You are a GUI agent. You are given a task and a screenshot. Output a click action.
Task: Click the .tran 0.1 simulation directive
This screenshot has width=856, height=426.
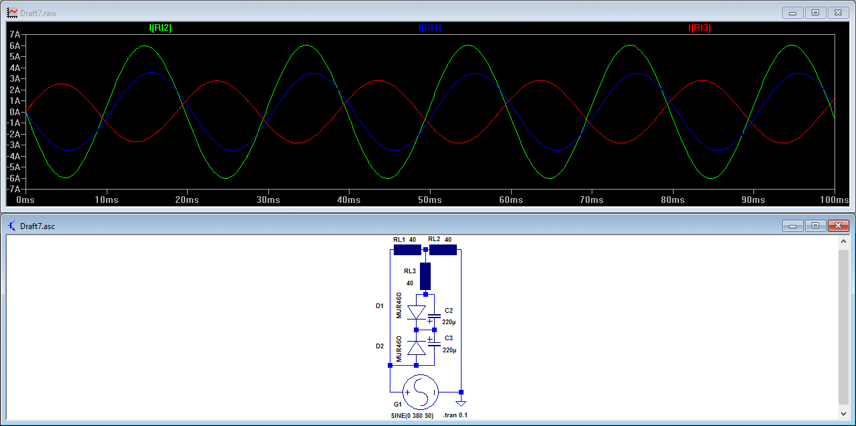click(x=456, y=415)
